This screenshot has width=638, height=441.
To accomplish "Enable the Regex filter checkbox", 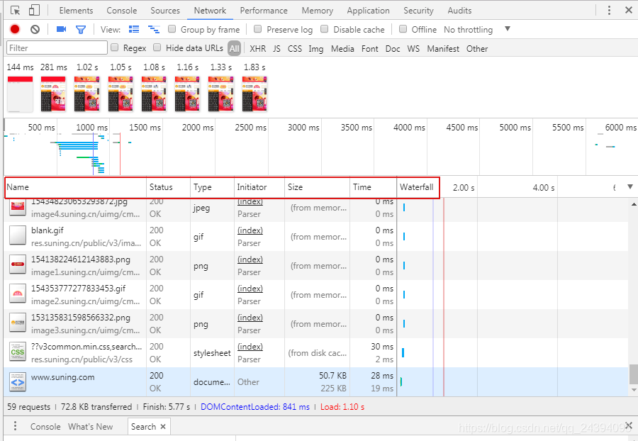I will [x=115, y=48].
